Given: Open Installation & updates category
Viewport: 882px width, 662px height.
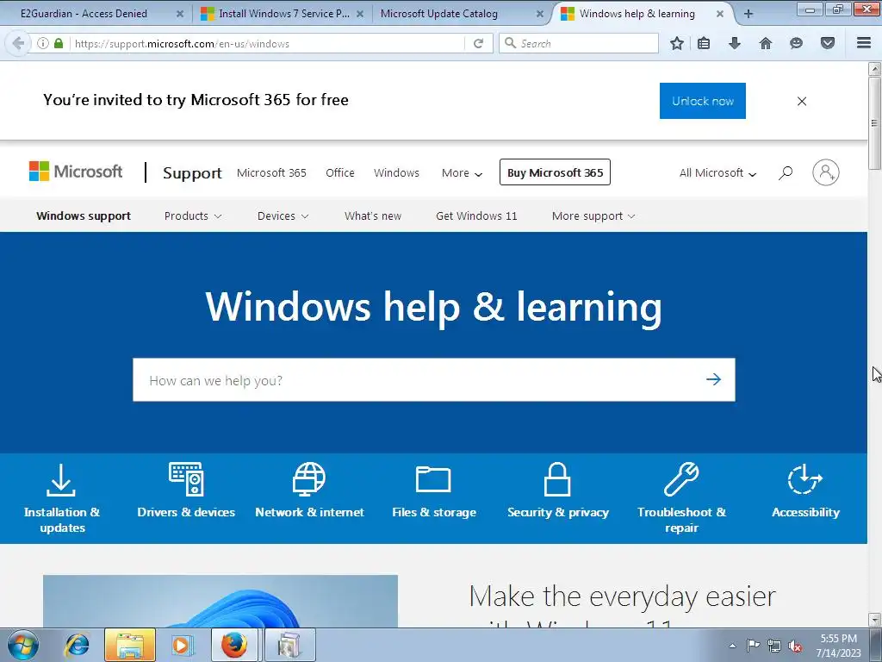Looking at the screenshot, I should pos(62,499).
